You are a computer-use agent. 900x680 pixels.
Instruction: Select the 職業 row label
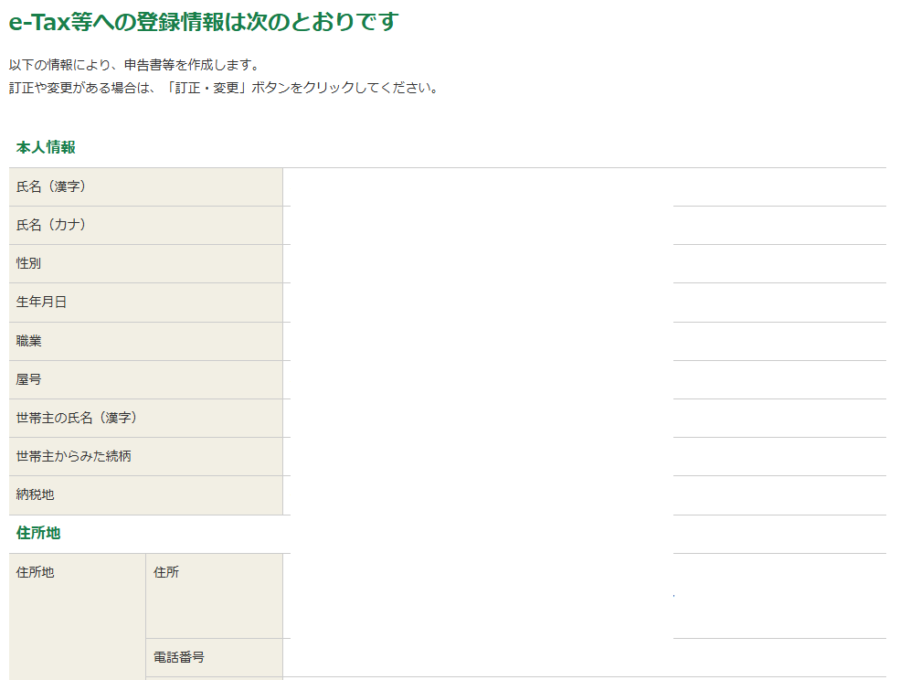29,341
